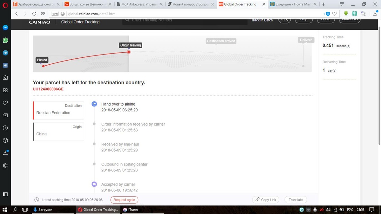This screenshot has height=214, width=381.
Task: Open Personal News in the sidebar
Action: click(x=5, y=115)
